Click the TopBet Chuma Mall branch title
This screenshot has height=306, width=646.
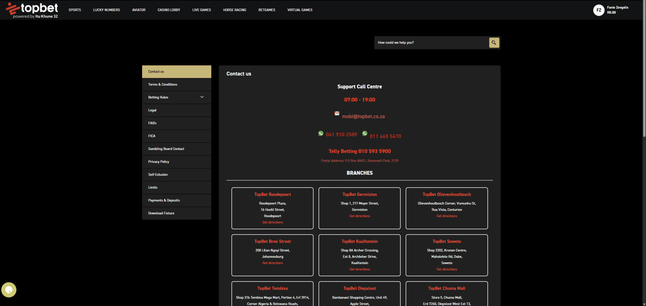click(447, 288)
